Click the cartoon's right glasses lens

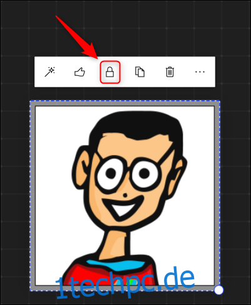point(145,174)
